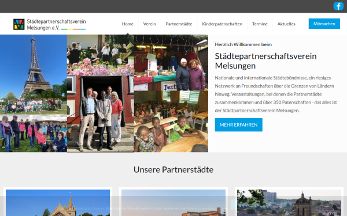This screenshot has height=216, width=347.
Task: Open the partner city card with church spire
Action: coord(58,202)
